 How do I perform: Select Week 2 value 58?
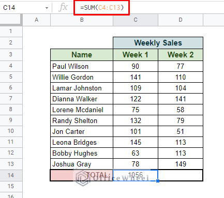coord(181,110)
